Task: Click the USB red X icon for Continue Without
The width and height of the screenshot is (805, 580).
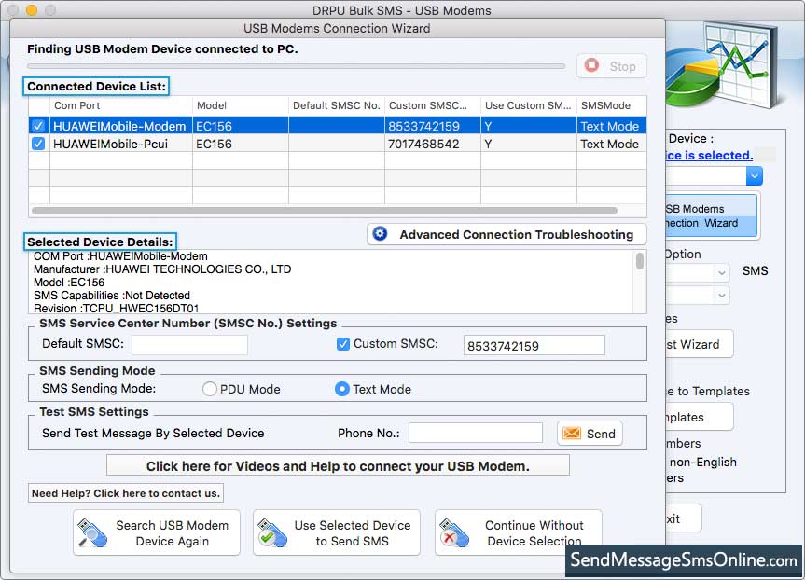Action: point(454,533)
